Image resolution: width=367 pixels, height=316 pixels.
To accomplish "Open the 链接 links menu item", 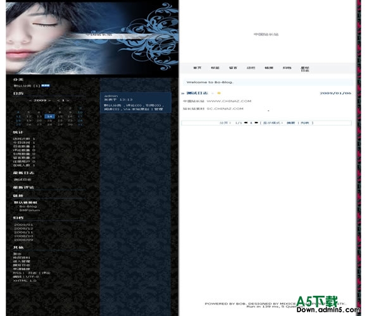I will tap(269, 68).
